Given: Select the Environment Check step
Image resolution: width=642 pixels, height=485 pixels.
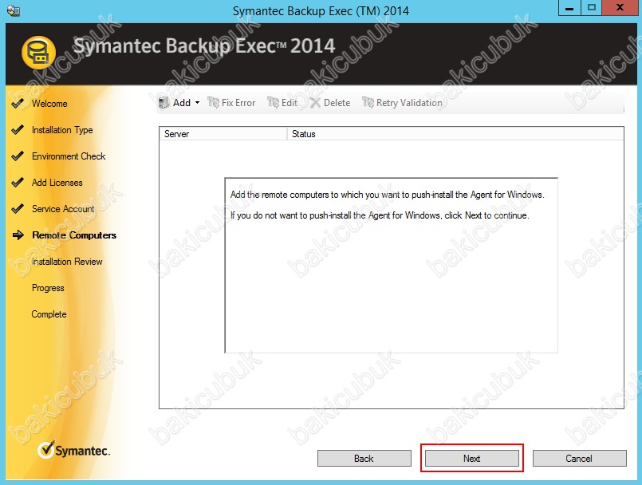Looking at the screenshot, I should click(69, 156).
